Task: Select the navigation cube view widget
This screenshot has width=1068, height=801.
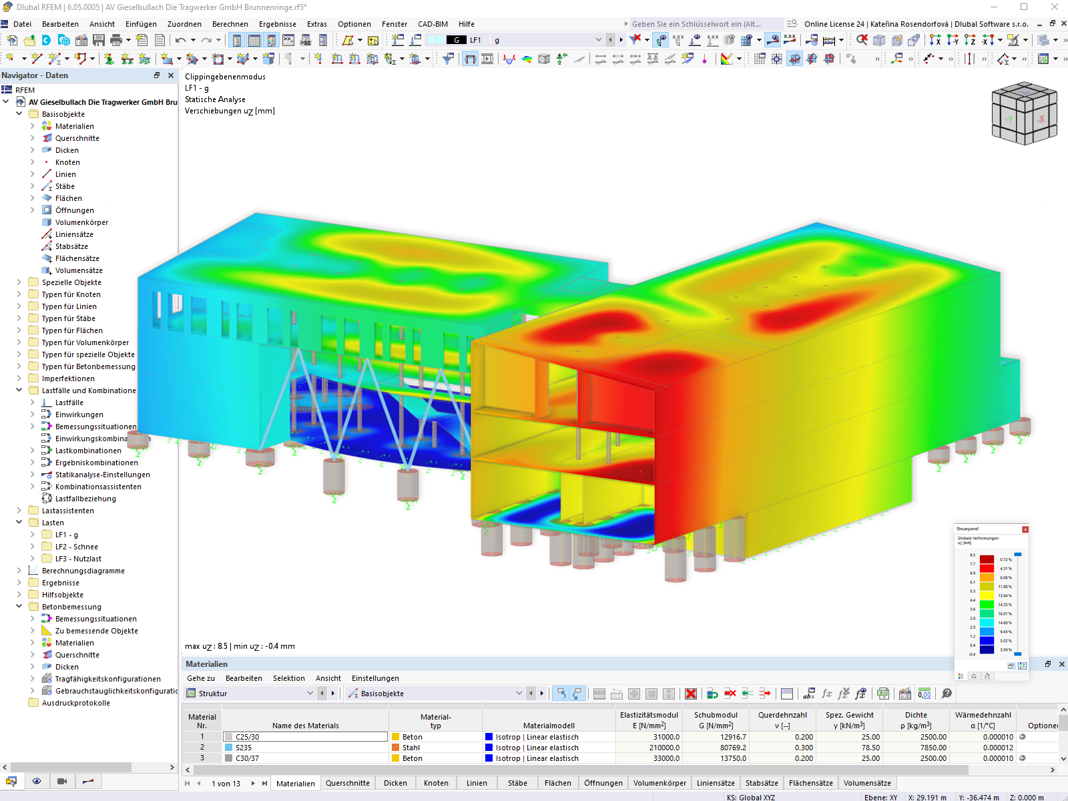Action: pos(1023,113)
